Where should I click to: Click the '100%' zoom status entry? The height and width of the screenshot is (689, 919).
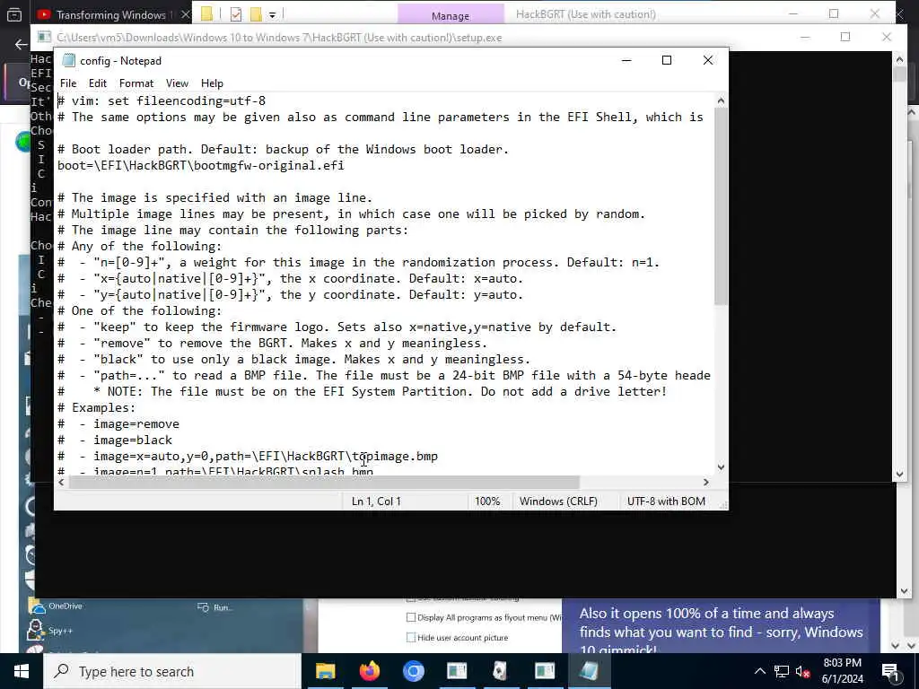tap(487, 501)
